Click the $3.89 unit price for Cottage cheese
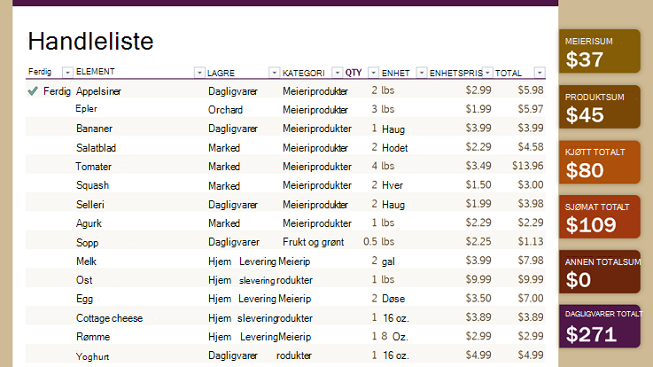Image resolution: width=653 pixels, height=367 pixels. [478, 317]
